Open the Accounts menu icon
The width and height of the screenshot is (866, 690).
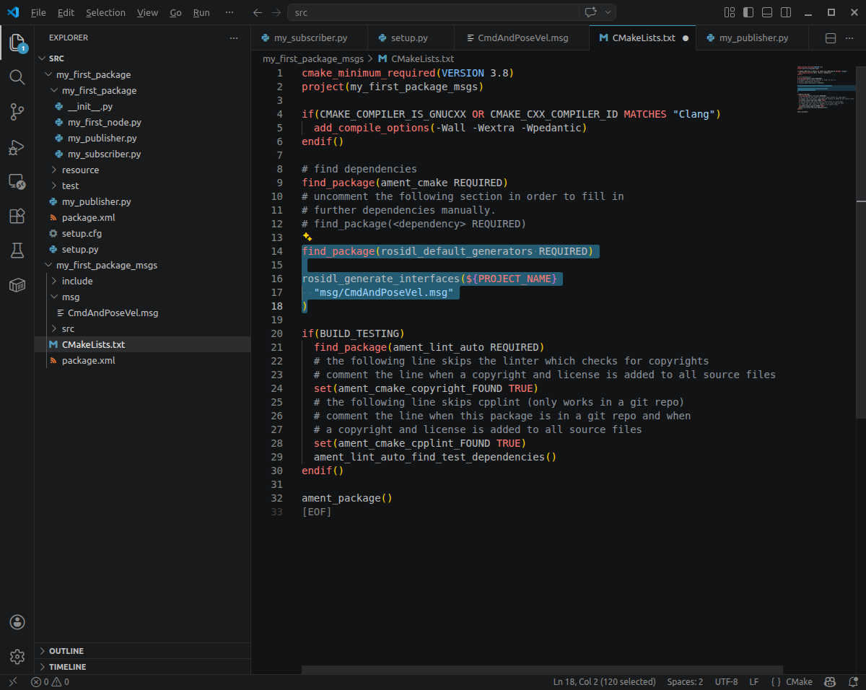(x=17, y=622)
